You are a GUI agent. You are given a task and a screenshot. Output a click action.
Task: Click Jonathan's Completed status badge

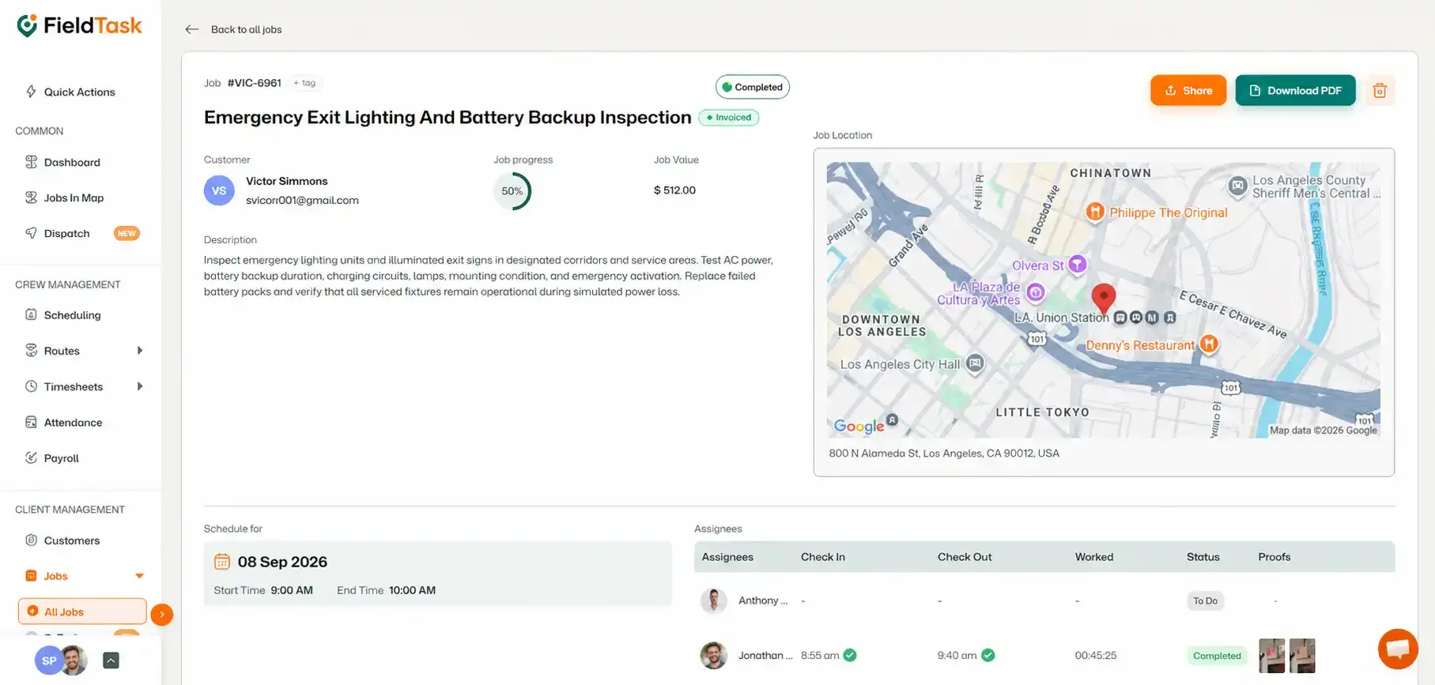click(x=1217, y=656)
